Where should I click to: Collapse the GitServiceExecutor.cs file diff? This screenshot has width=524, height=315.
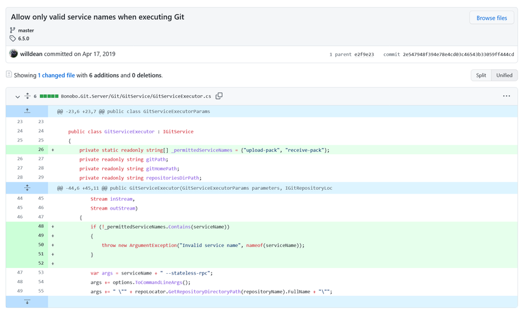point(17,97)
